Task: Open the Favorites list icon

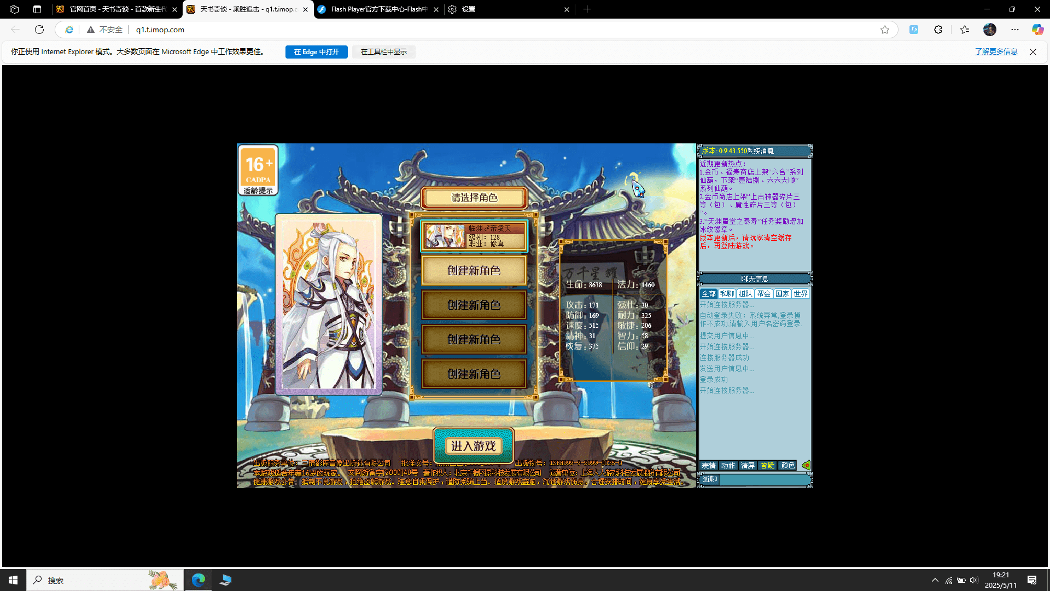Action: (964, 30)
